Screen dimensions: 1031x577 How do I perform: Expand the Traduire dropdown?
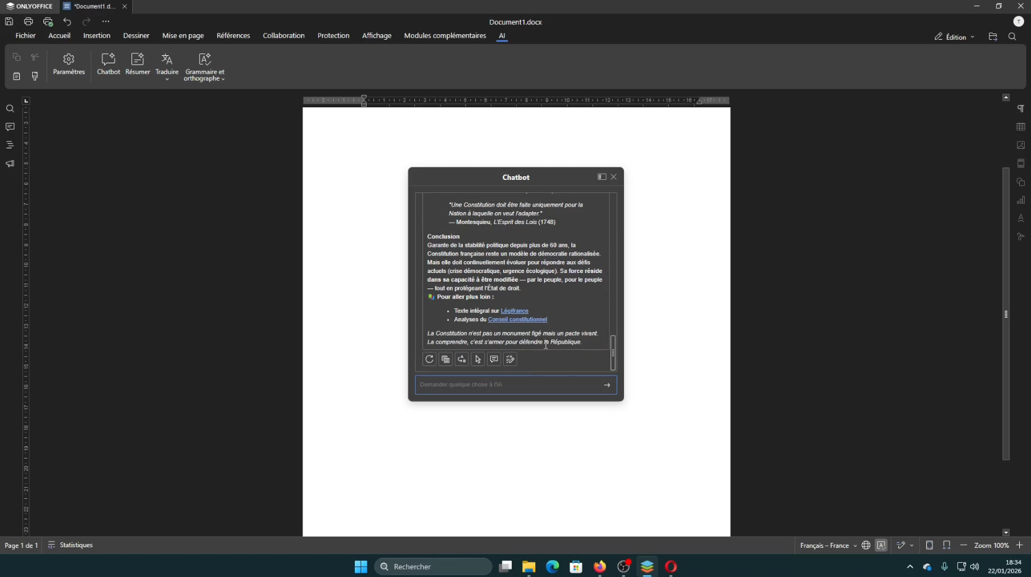coord(167,79)
